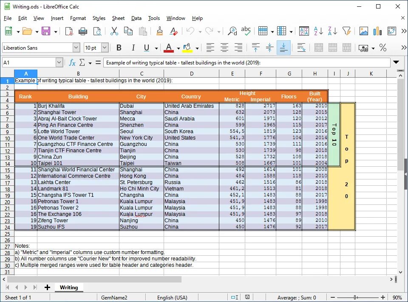Toggle Italic formatting
The width and height of the screenshot is (408, 302).
point(133,48)
